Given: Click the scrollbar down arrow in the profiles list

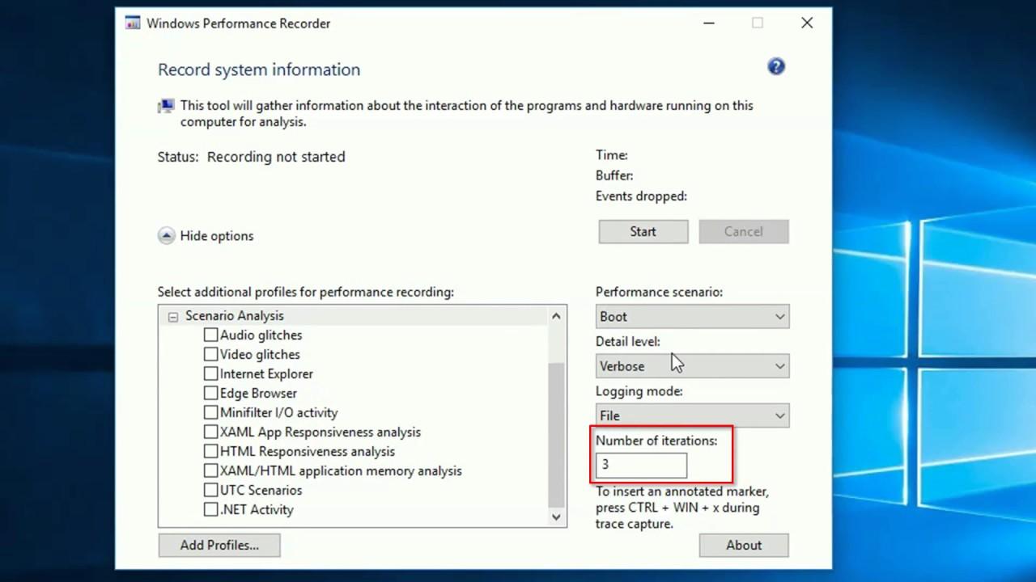Looking at the screenshot, I should click(556, 517).
